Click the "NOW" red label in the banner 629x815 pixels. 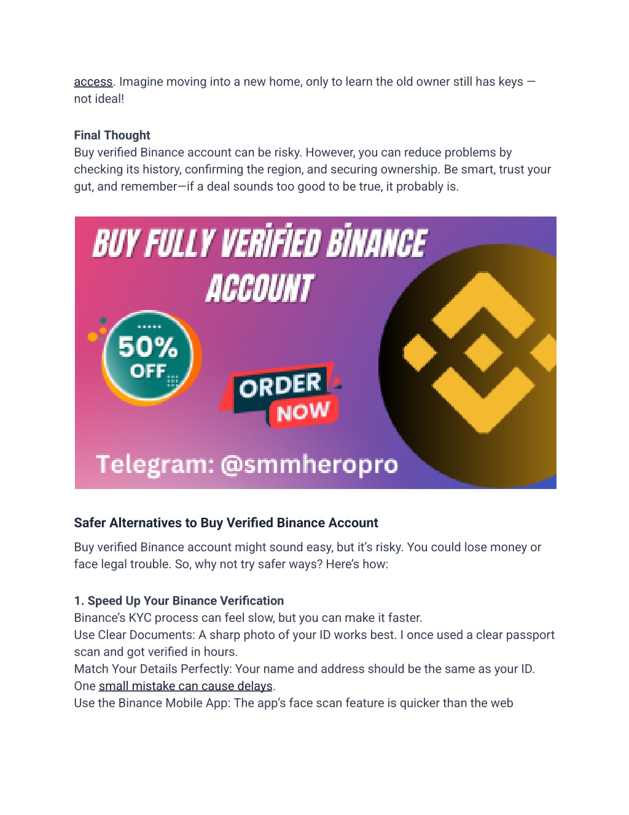(303, 411)
